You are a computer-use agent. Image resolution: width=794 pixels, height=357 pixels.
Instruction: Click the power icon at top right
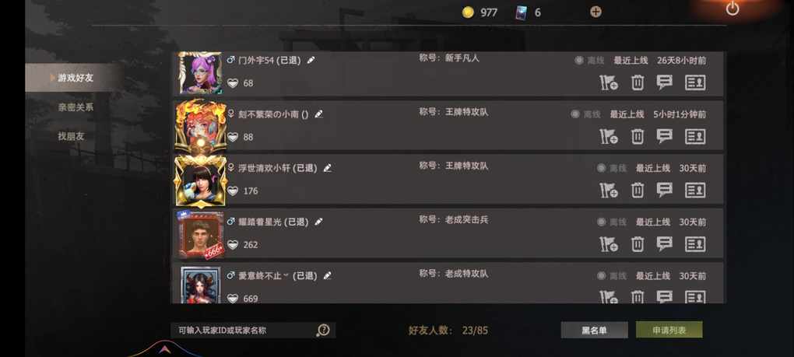tap(733, 9)
